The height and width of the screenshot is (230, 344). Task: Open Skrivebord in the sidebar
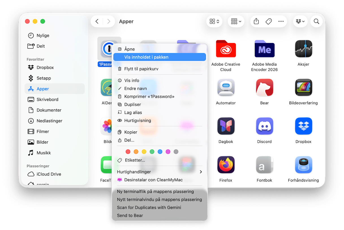[55, 99]
